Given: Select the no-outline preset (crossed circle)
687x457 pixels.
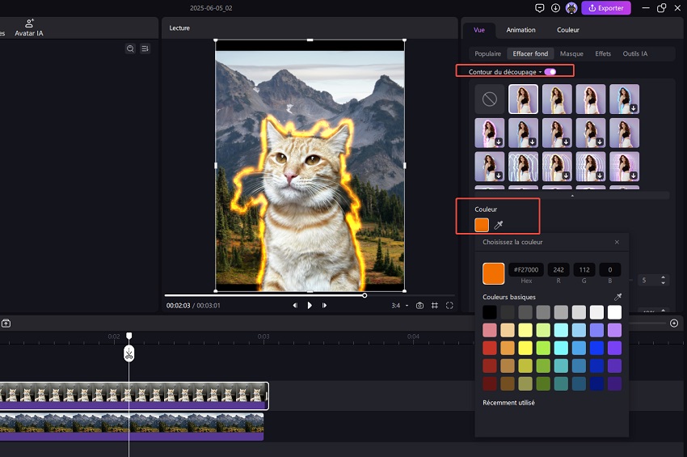Looking at the screenshot, I should click(490, 99).
